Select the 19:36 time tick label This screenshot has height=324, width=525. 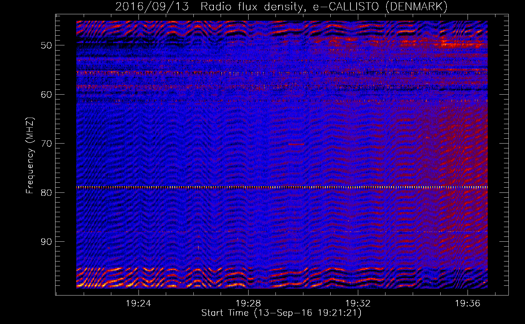[x=467, y=304]
